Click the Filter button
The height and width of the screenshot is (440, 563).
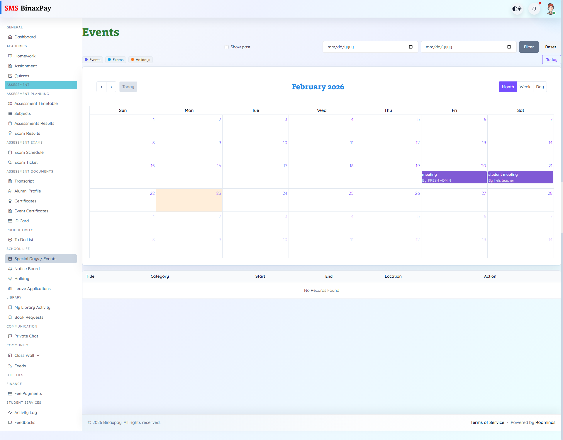pos(529,47)
